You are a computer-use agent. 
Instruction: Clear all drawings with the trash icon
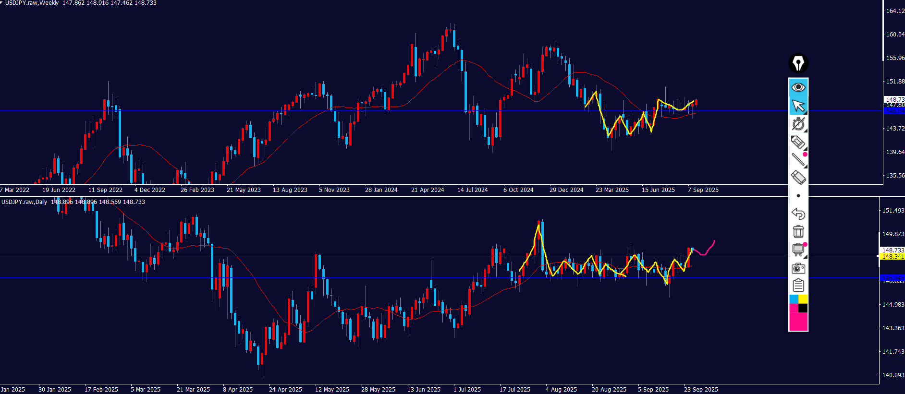798,232
